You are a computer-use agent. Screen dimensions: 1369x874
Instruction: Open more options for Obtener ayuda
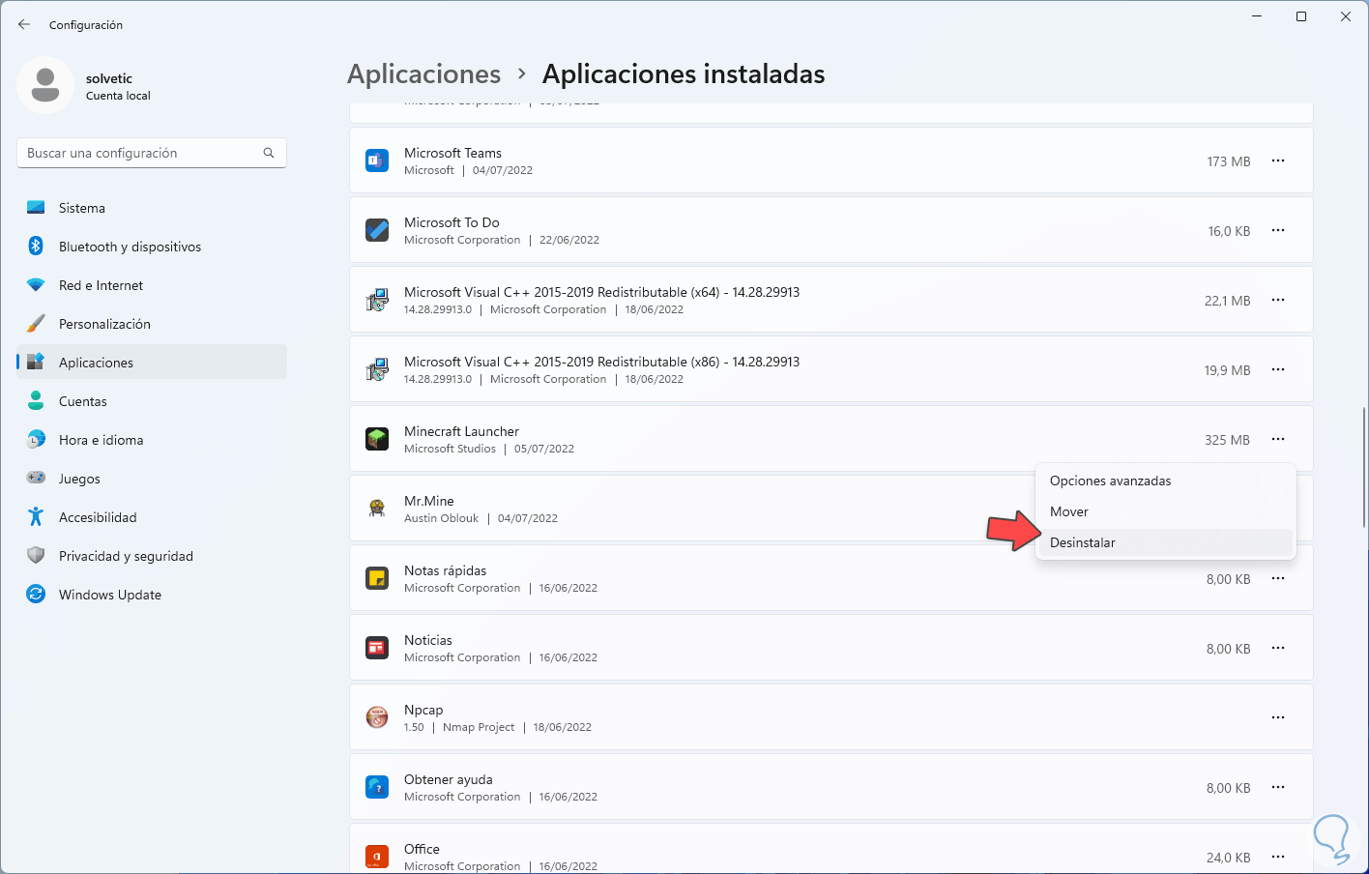pyautogui.click(x=1278, y=787)
